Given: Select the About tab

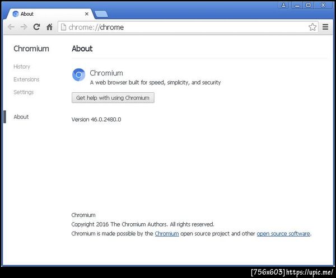Looking at the screenshot, I should [x=50, y=14].
